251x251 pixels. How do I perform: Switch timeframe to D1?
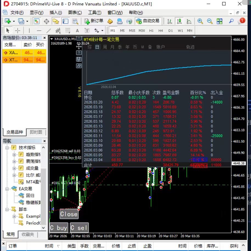(170, 30)
